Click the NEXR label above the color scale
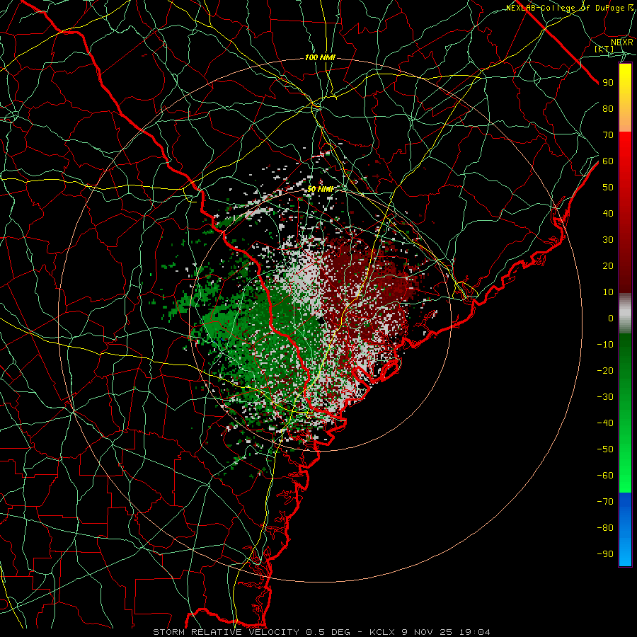637x637 pixels. click(622, 42)
